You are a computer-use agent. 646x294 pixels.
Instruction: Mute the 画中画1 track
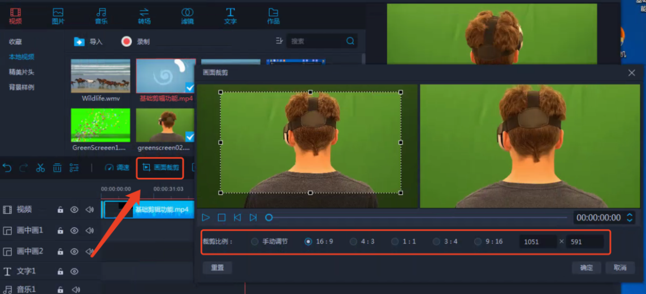(89, 230)
